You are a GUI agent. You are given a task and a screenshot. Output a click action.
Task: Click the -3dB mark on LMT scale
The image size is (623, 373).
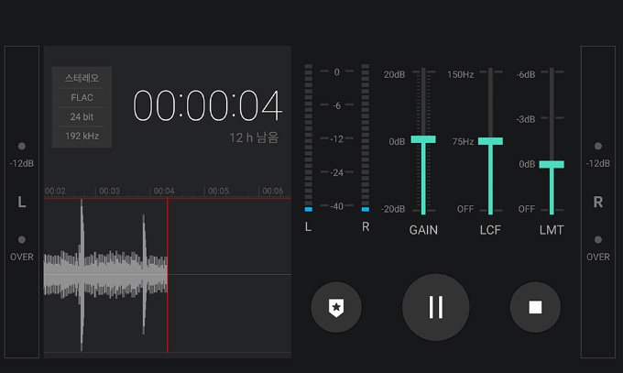(x=526, y=119)
